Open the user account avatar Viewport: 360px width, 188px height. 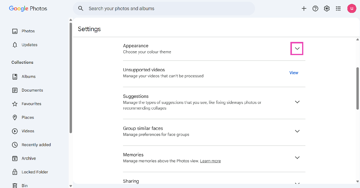click(x=352, y=9)
